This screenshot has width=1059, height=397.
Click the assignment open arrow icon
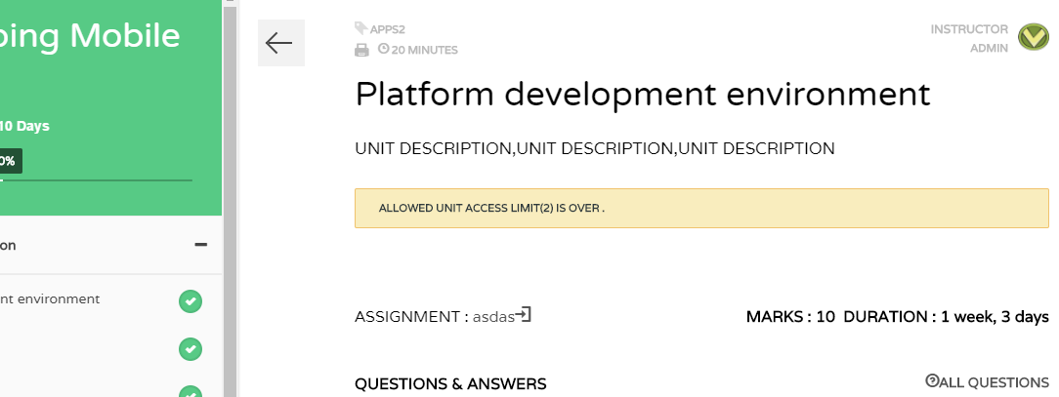click(x=524, y=315)
